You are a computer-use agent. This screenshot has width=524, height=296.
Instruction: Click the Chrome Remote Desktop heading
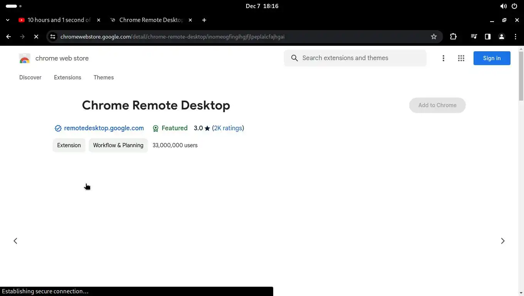156,105
